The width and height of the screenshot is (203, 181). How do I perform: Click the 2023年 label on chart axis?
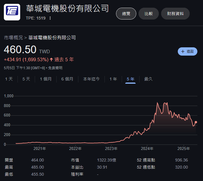pyautogui.click(x=111, y=149)
